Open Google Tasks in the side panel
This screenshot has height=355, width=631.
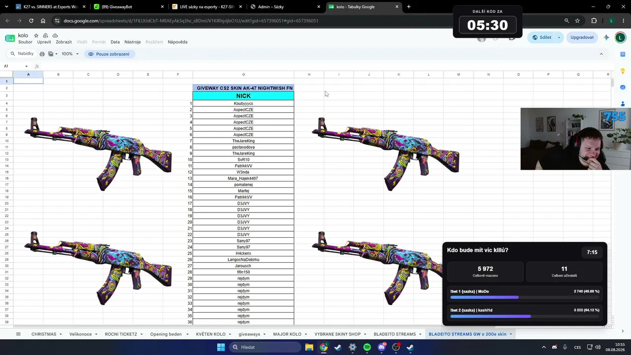click(623, 87)
